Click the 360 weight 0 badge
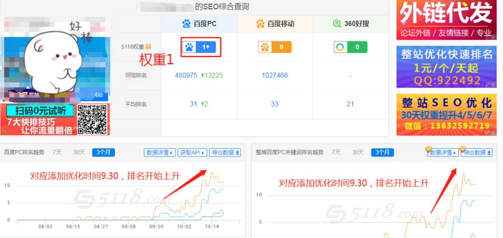503x238 pixels. tap(350, 47)
